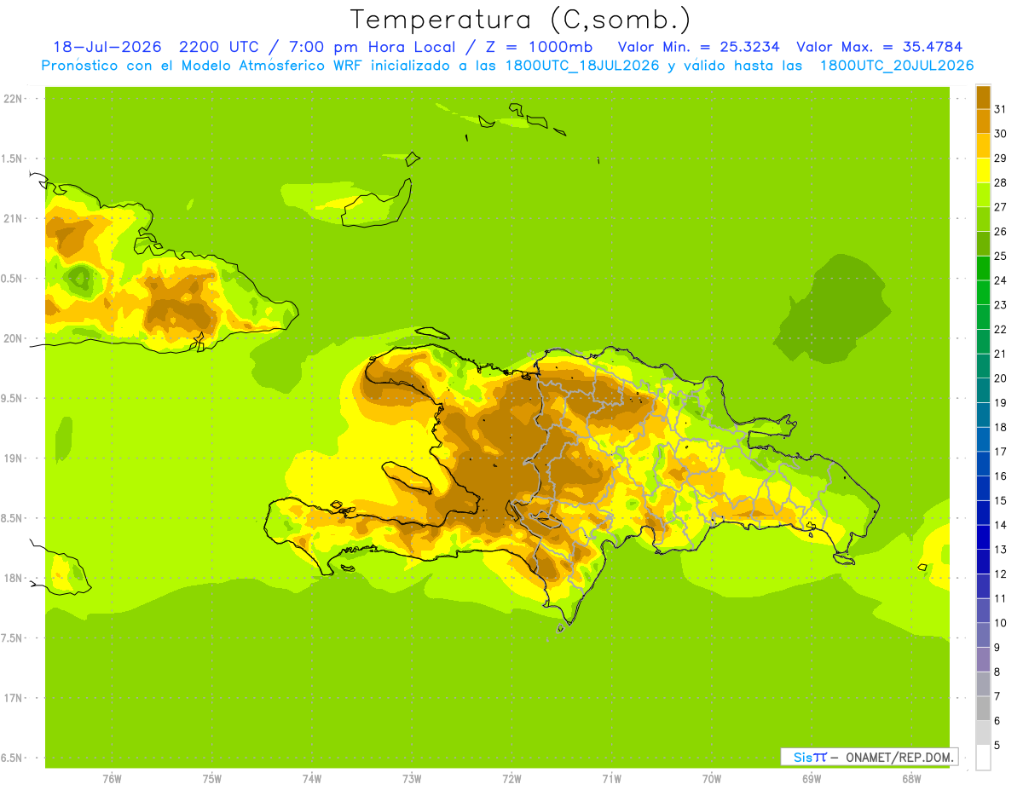Click the '18N' latitude label
Image resolution: width=1023 pixels, height=790 pixels.
tap(13, 578)
